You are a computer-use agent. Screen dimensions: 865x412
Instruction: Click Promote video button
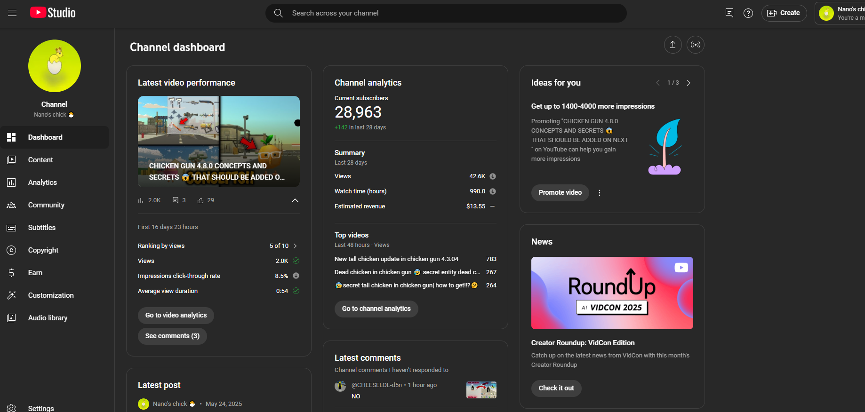[x=560, y=192]
